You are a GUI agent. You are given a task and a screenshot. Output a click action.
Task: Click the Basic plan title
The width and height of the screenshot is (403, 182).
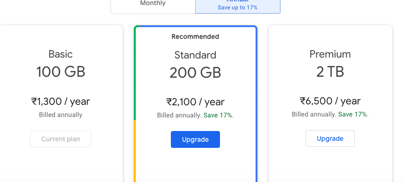(x=61, y=54)
